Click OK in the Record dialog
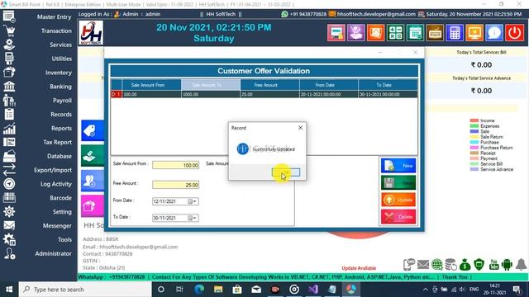The image size is (529, 297). pos(286,172)
